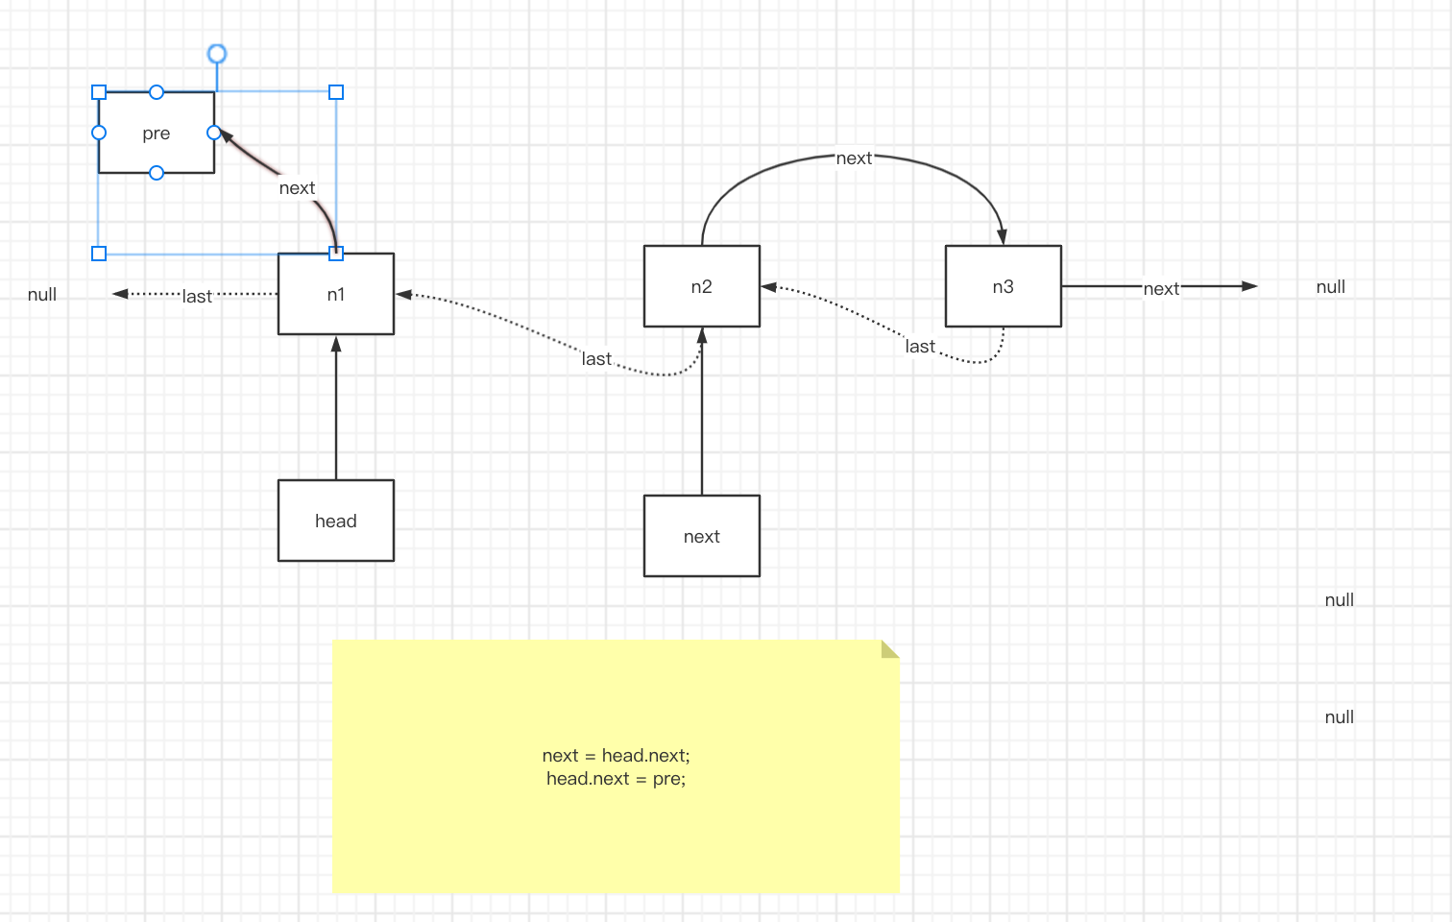Select the "next" label on the curved n2-to-n3 arrow
Image resolution: width=1452 pixels, height=922 pixels.
coord(854,158)
